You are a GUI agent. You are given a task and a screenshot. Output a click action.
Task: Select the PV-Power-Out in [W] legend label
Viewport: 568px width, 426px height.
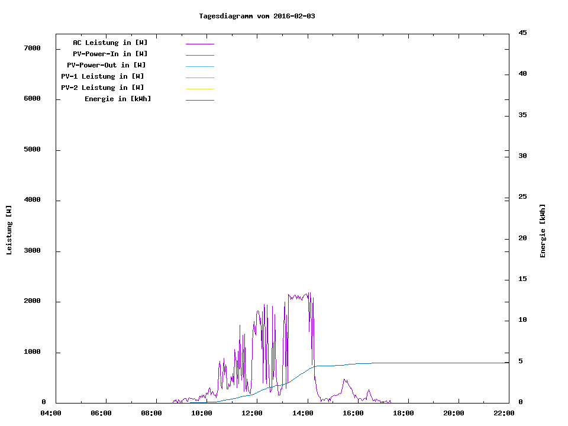click(x=107, y=65)
